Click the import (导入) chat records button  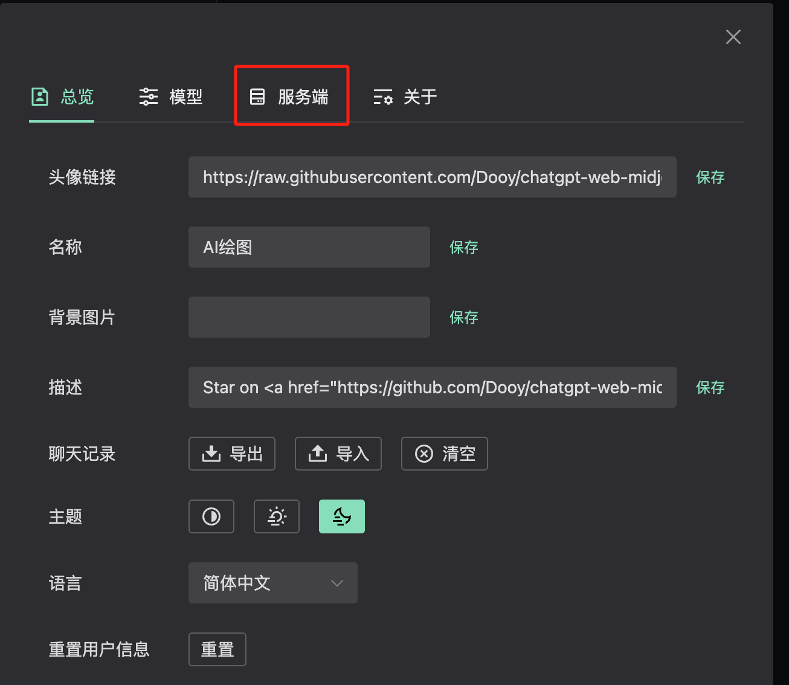pos(338,454)
